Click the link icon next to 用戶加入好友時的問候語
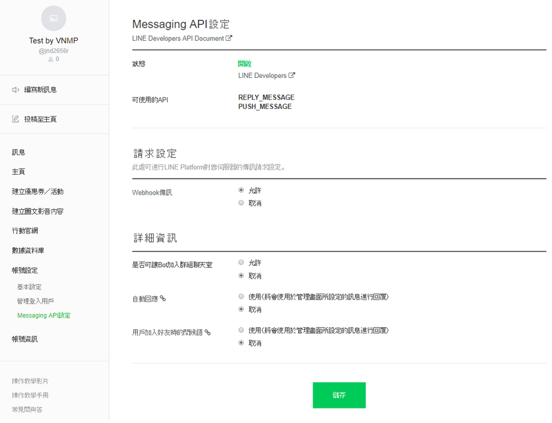This screenshot has height=423, width=552. tap(208, 333)
